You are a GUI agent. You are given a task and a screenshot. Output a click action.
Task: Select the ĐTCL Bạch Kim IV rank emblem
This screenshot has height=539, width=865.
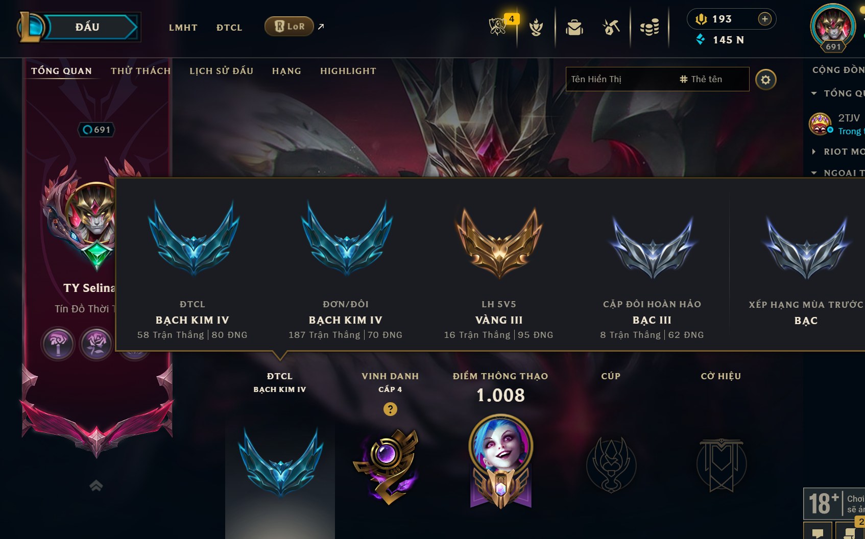(280, 462)
